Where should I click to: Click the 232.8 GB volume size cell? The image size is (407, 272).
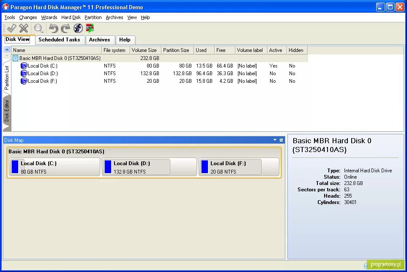150,58
